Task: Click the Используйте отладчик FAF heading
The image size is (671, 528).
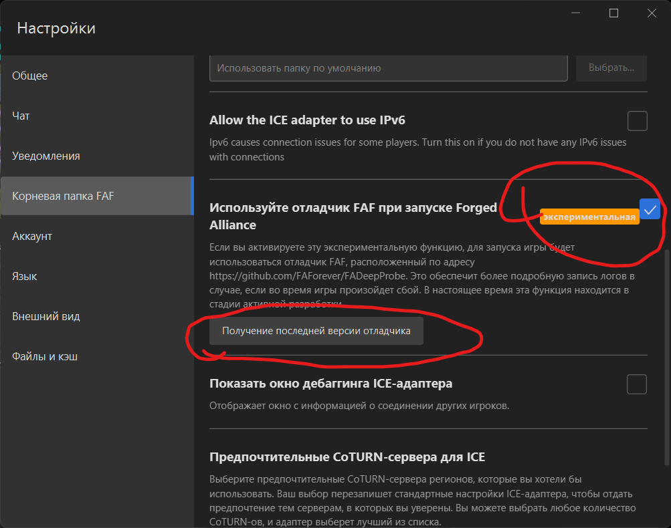Action: (x=353, y=216)
